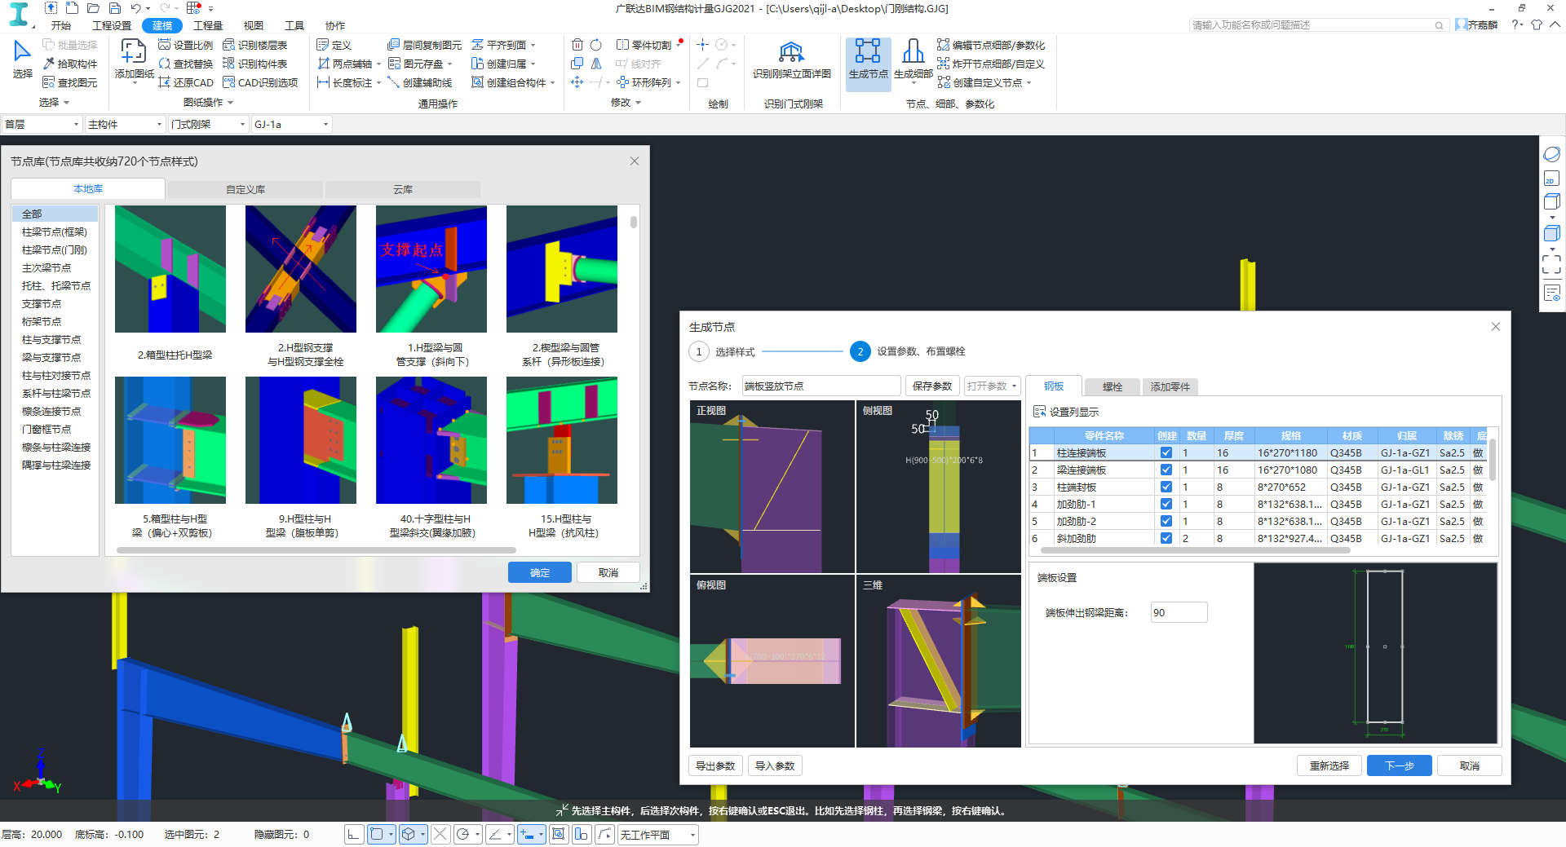Click the 设置比例 toolbar icon
The width and height of the screenshot is (1566, 847).
point(165,45)
